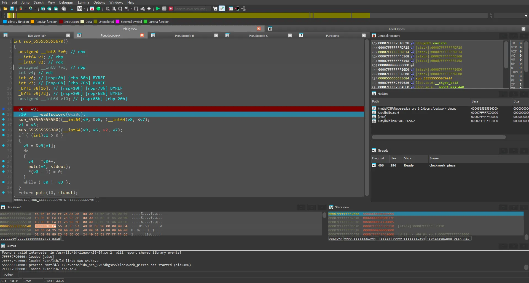Expand the navigation bar dropdown arrow at right
Screen dimensions: 529x283
pos(526,16)
